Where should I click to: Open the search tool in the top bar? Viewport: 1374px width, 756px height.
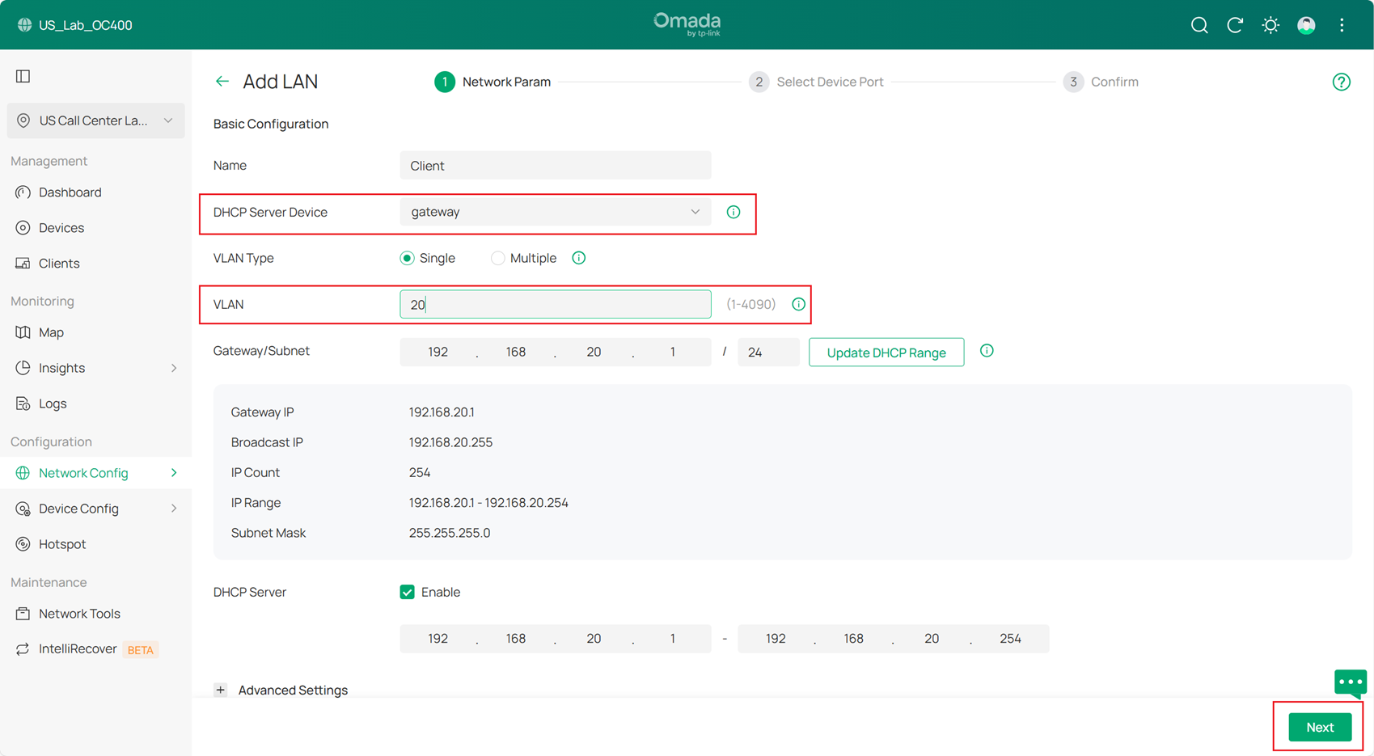click(1199, 25)
